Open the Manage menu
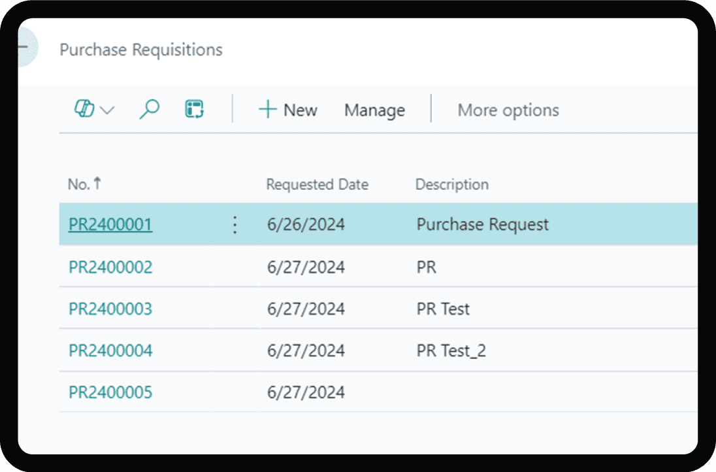The width and height of the screenshot is (716, 472). point(374,110)
